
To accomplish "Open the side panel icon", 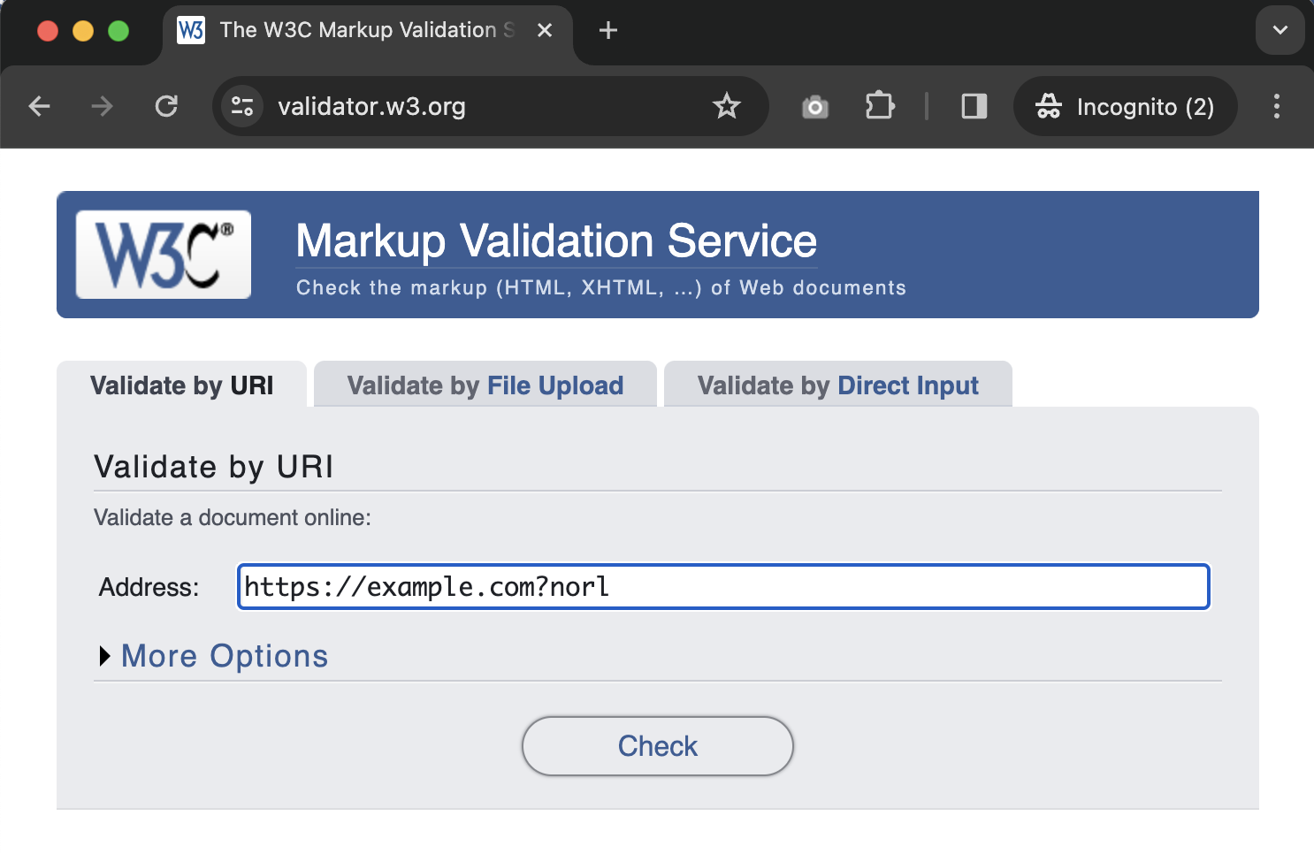I will [x=974, y=106].
